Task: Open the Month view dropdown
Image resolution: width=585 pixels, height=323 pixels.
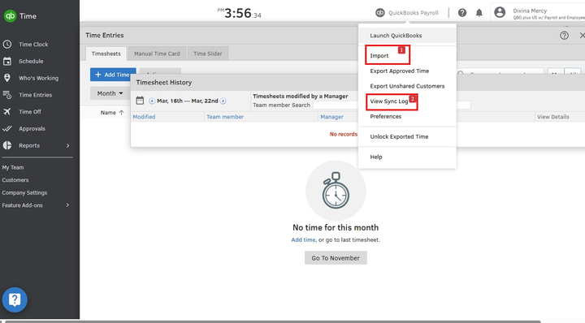Action: pos(110,93)
